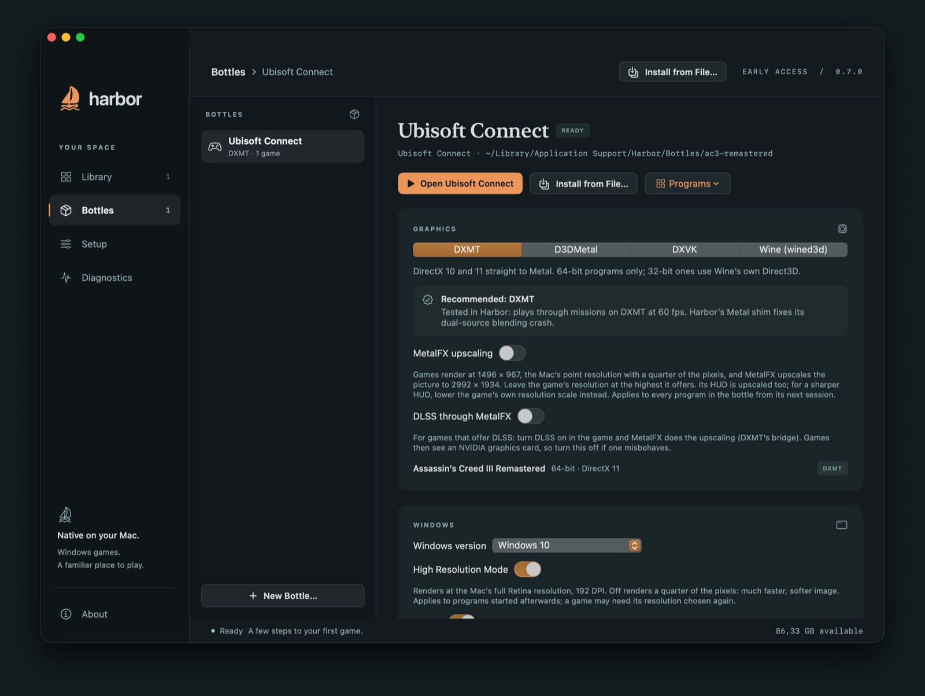
Task: Click top-bar Install from File button
Action: [672, 72]
